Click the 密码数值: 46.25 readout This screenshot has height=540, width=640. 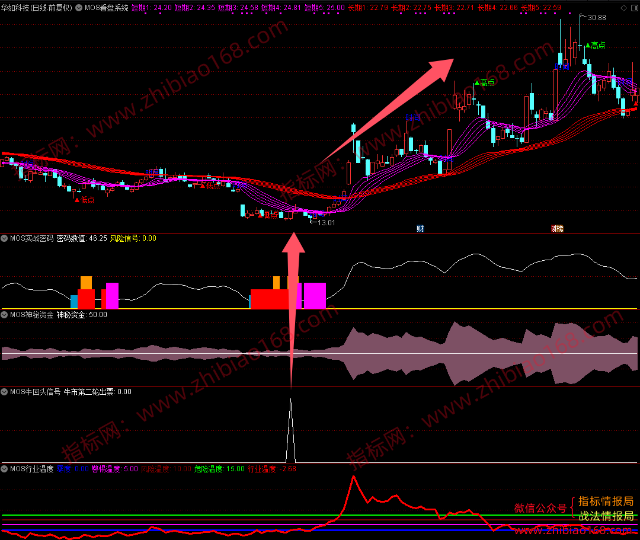[x=82, y=238]
